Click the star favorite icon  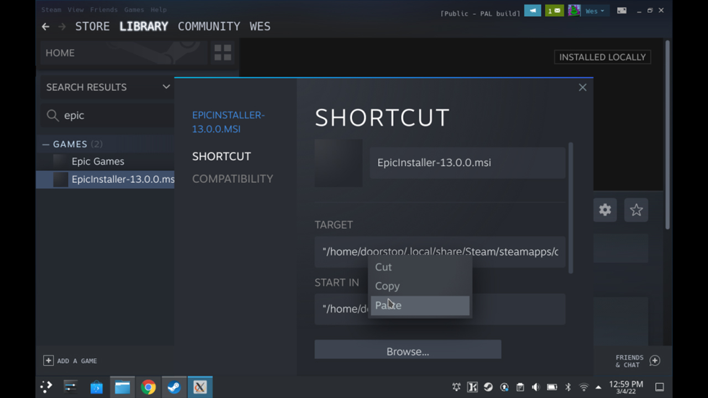click(636, 210)
